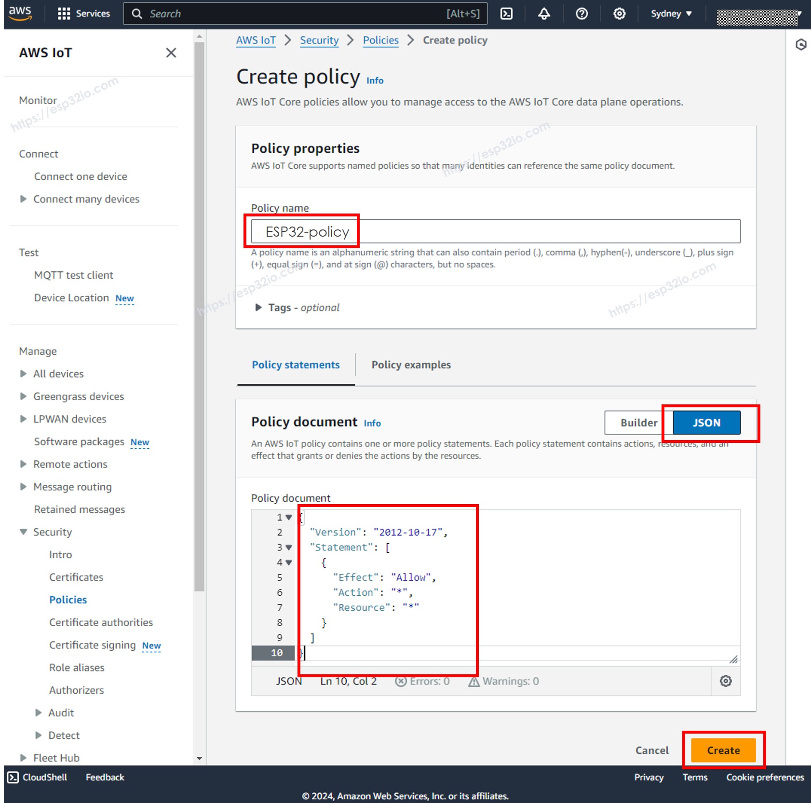The height and width of the screenshot is (803, 811).
Task: Click inside the Policy name input field
Action: (x=482, y=231)
